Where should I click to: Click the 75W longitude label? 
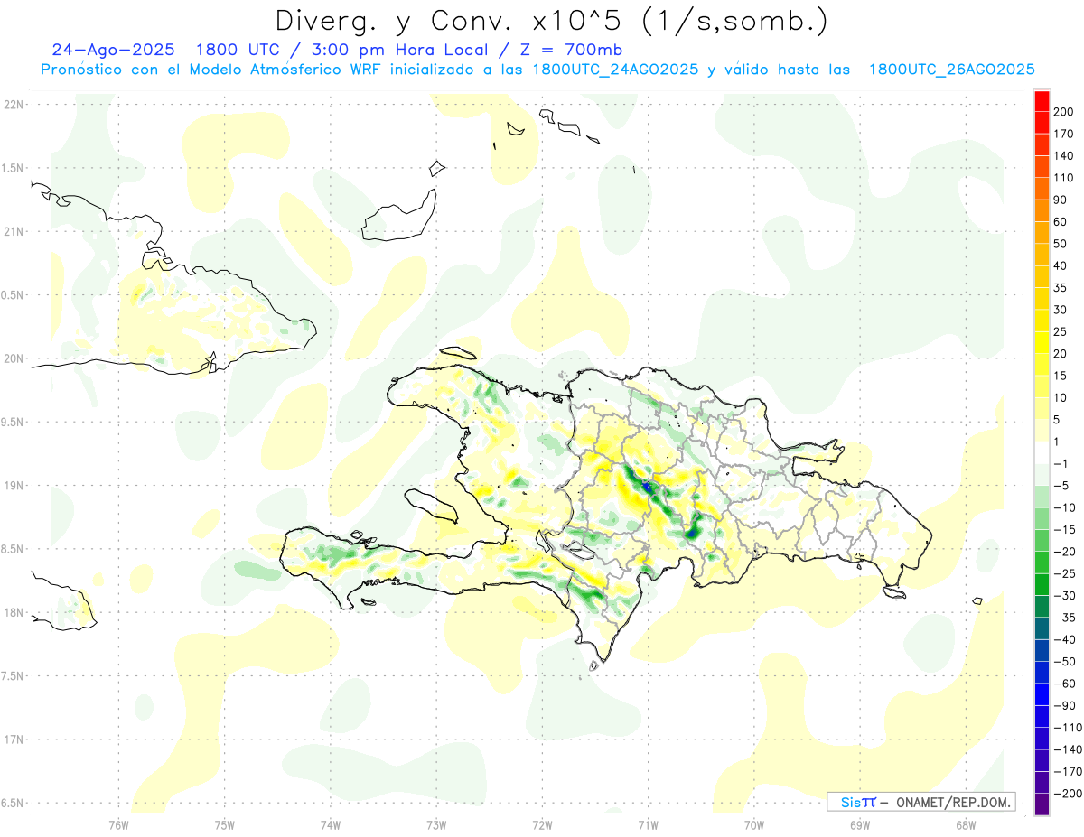point(224,824)
